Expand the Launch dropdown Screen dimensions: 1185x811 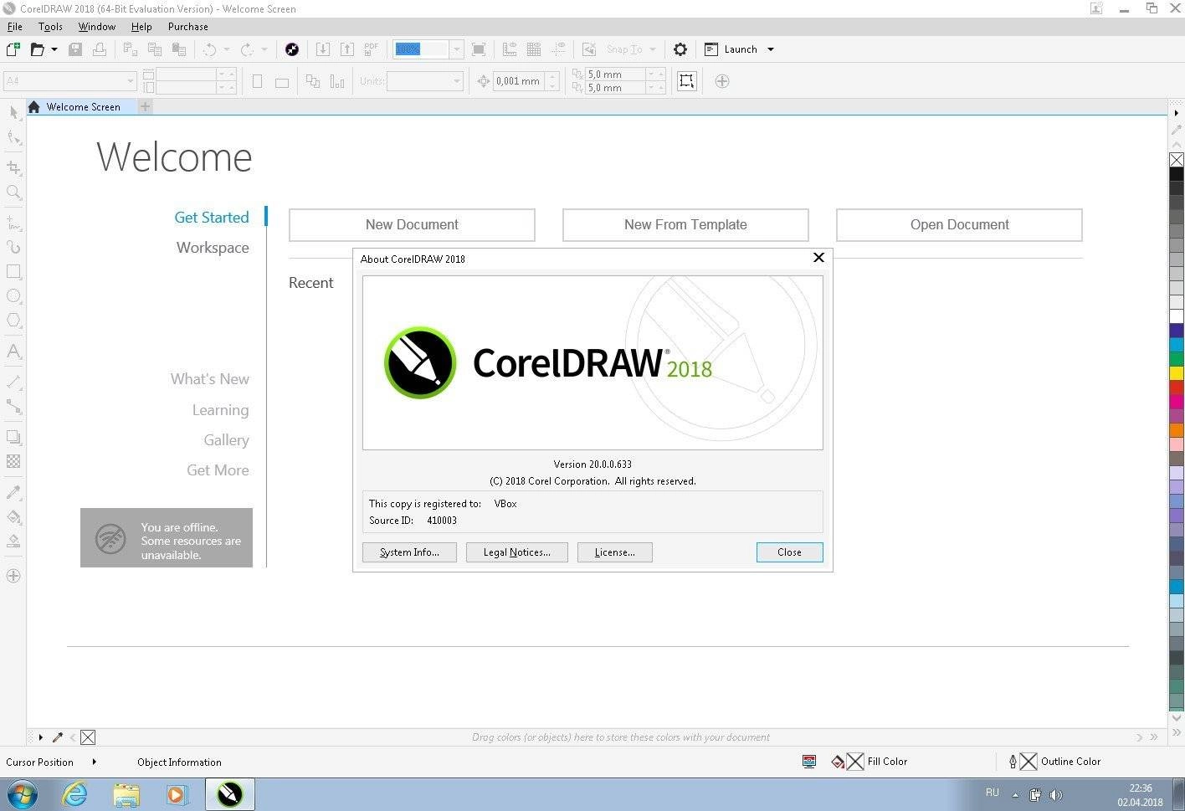tap(771, 49)
